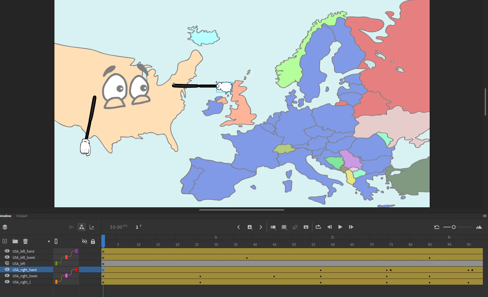488x297 pixels.
Task: Click the create tween icon
Action: point(295,227)
